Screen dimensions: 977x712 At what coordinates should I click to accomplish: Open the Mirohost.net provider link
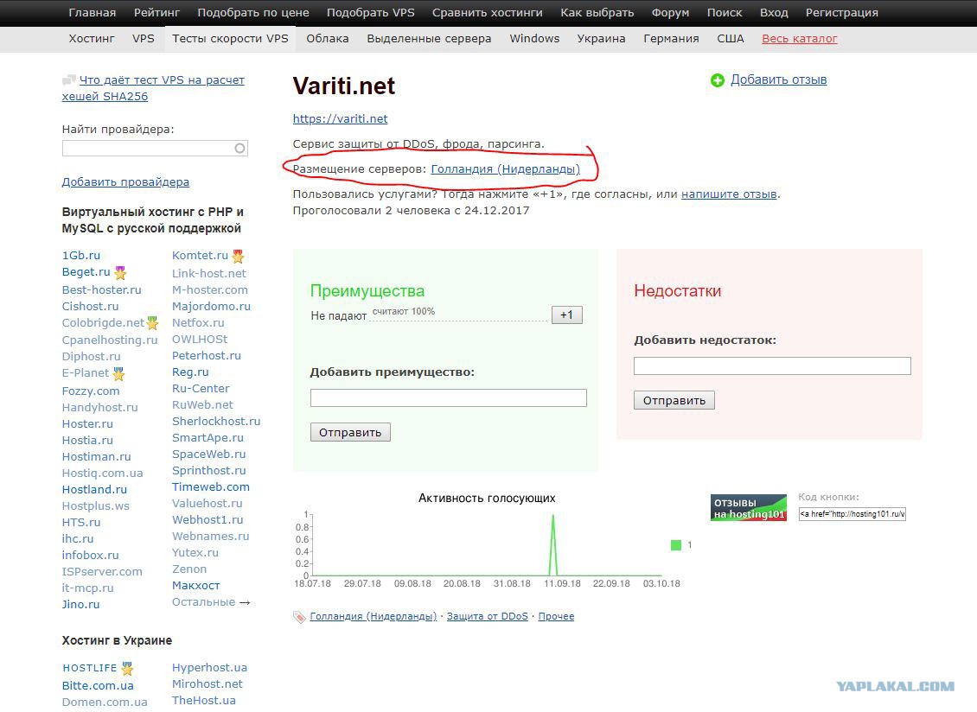coord(208,684)
